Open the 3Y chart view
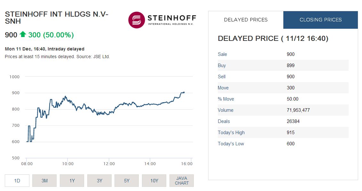The height and width of the screenshot is (191, 362). (x=99, y=180)
